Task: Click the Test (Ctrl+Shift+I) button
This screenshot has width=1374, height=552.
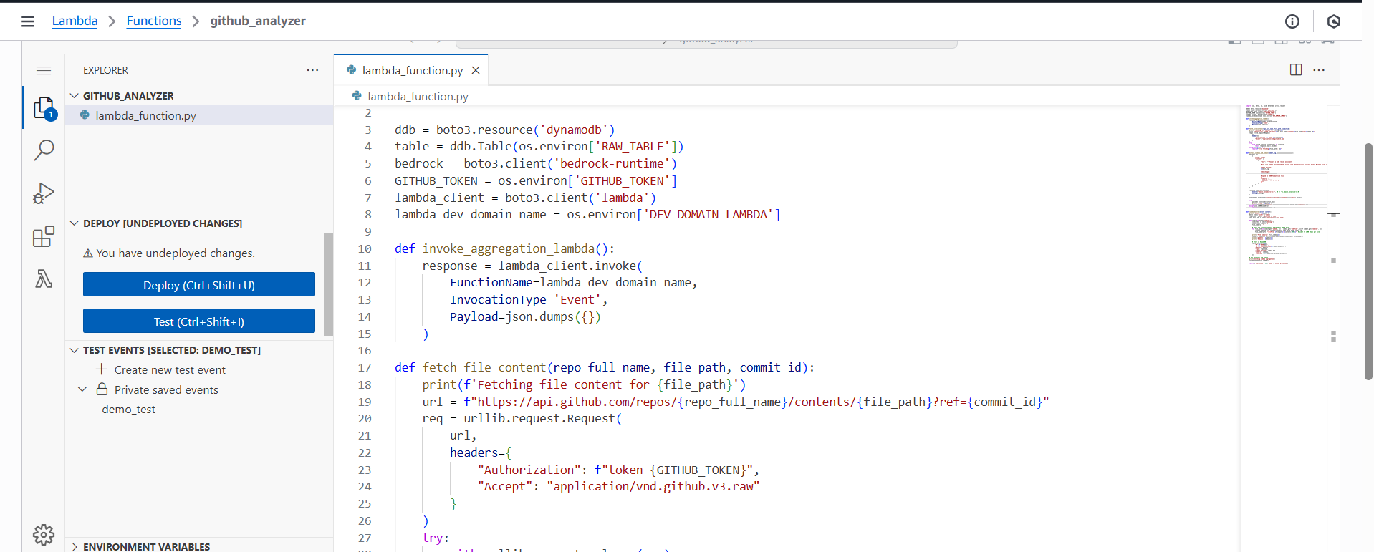Action: coord(199,321)
